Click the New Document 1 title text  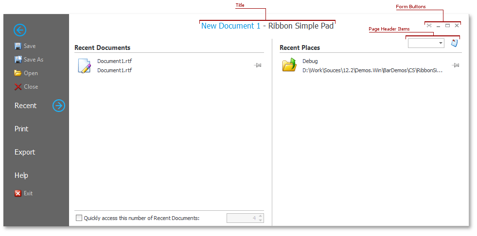(231, 26)
